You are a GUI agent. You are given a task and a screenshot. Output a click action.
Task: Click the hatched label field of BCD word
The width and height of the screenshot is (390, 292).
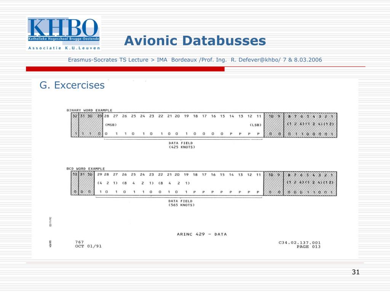coord(310,184)
